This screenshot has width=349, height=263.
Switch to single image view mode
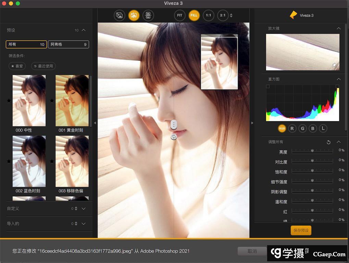pos(120,15)
